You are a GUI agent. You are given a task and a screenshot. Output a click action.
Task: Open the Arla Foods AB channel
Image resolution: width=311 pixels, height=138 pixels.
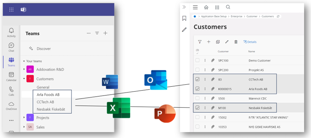click(48, 94)
